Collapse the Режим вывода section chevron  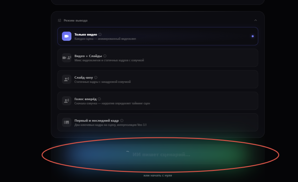(256, 20)
